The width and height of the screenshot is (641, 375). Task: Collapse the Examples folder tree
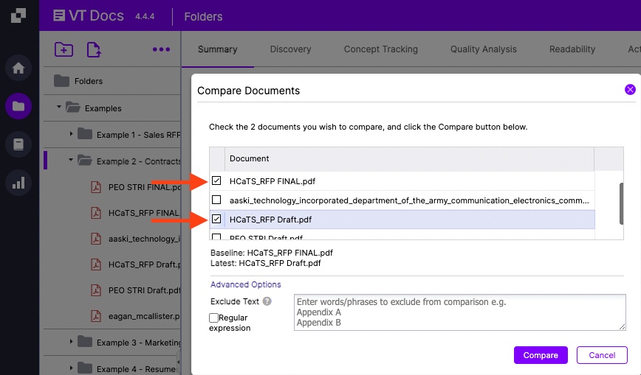pyautogui.click(x=59, y=108)
